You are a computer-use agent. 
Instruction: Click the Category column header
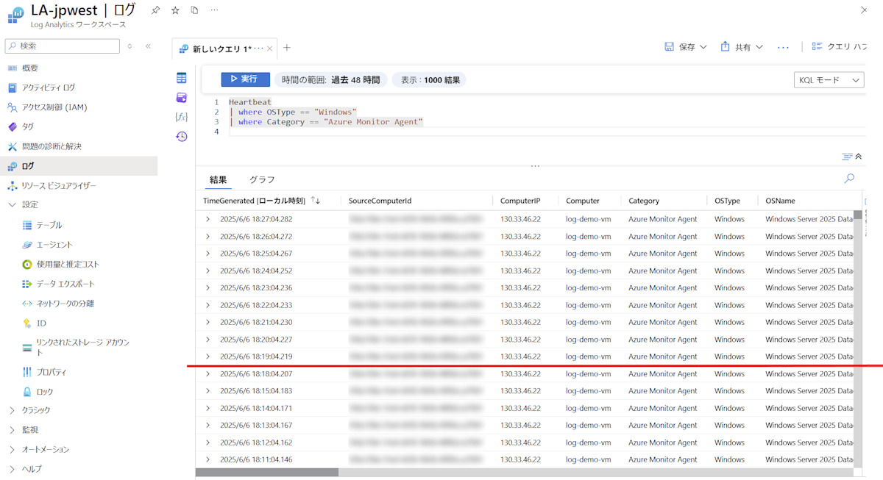pyautogui.click(x=644, y=201)
